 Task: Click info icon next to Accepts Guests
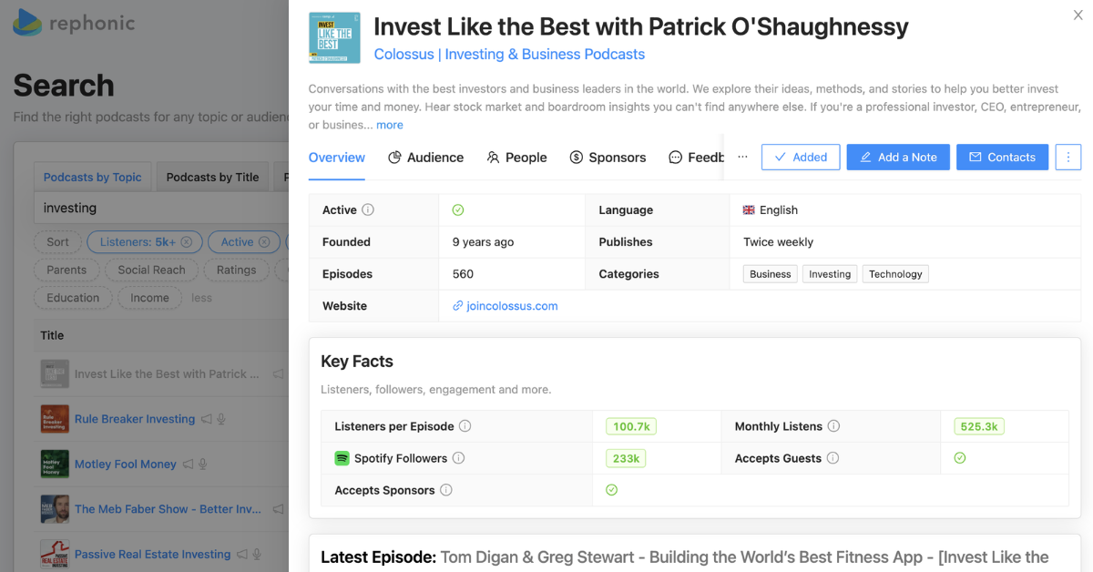pos(833,458)
